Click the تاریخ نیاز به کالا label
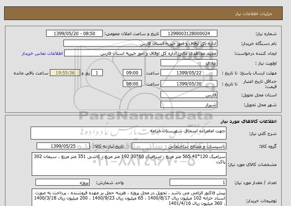 click(x=108, y=146)
